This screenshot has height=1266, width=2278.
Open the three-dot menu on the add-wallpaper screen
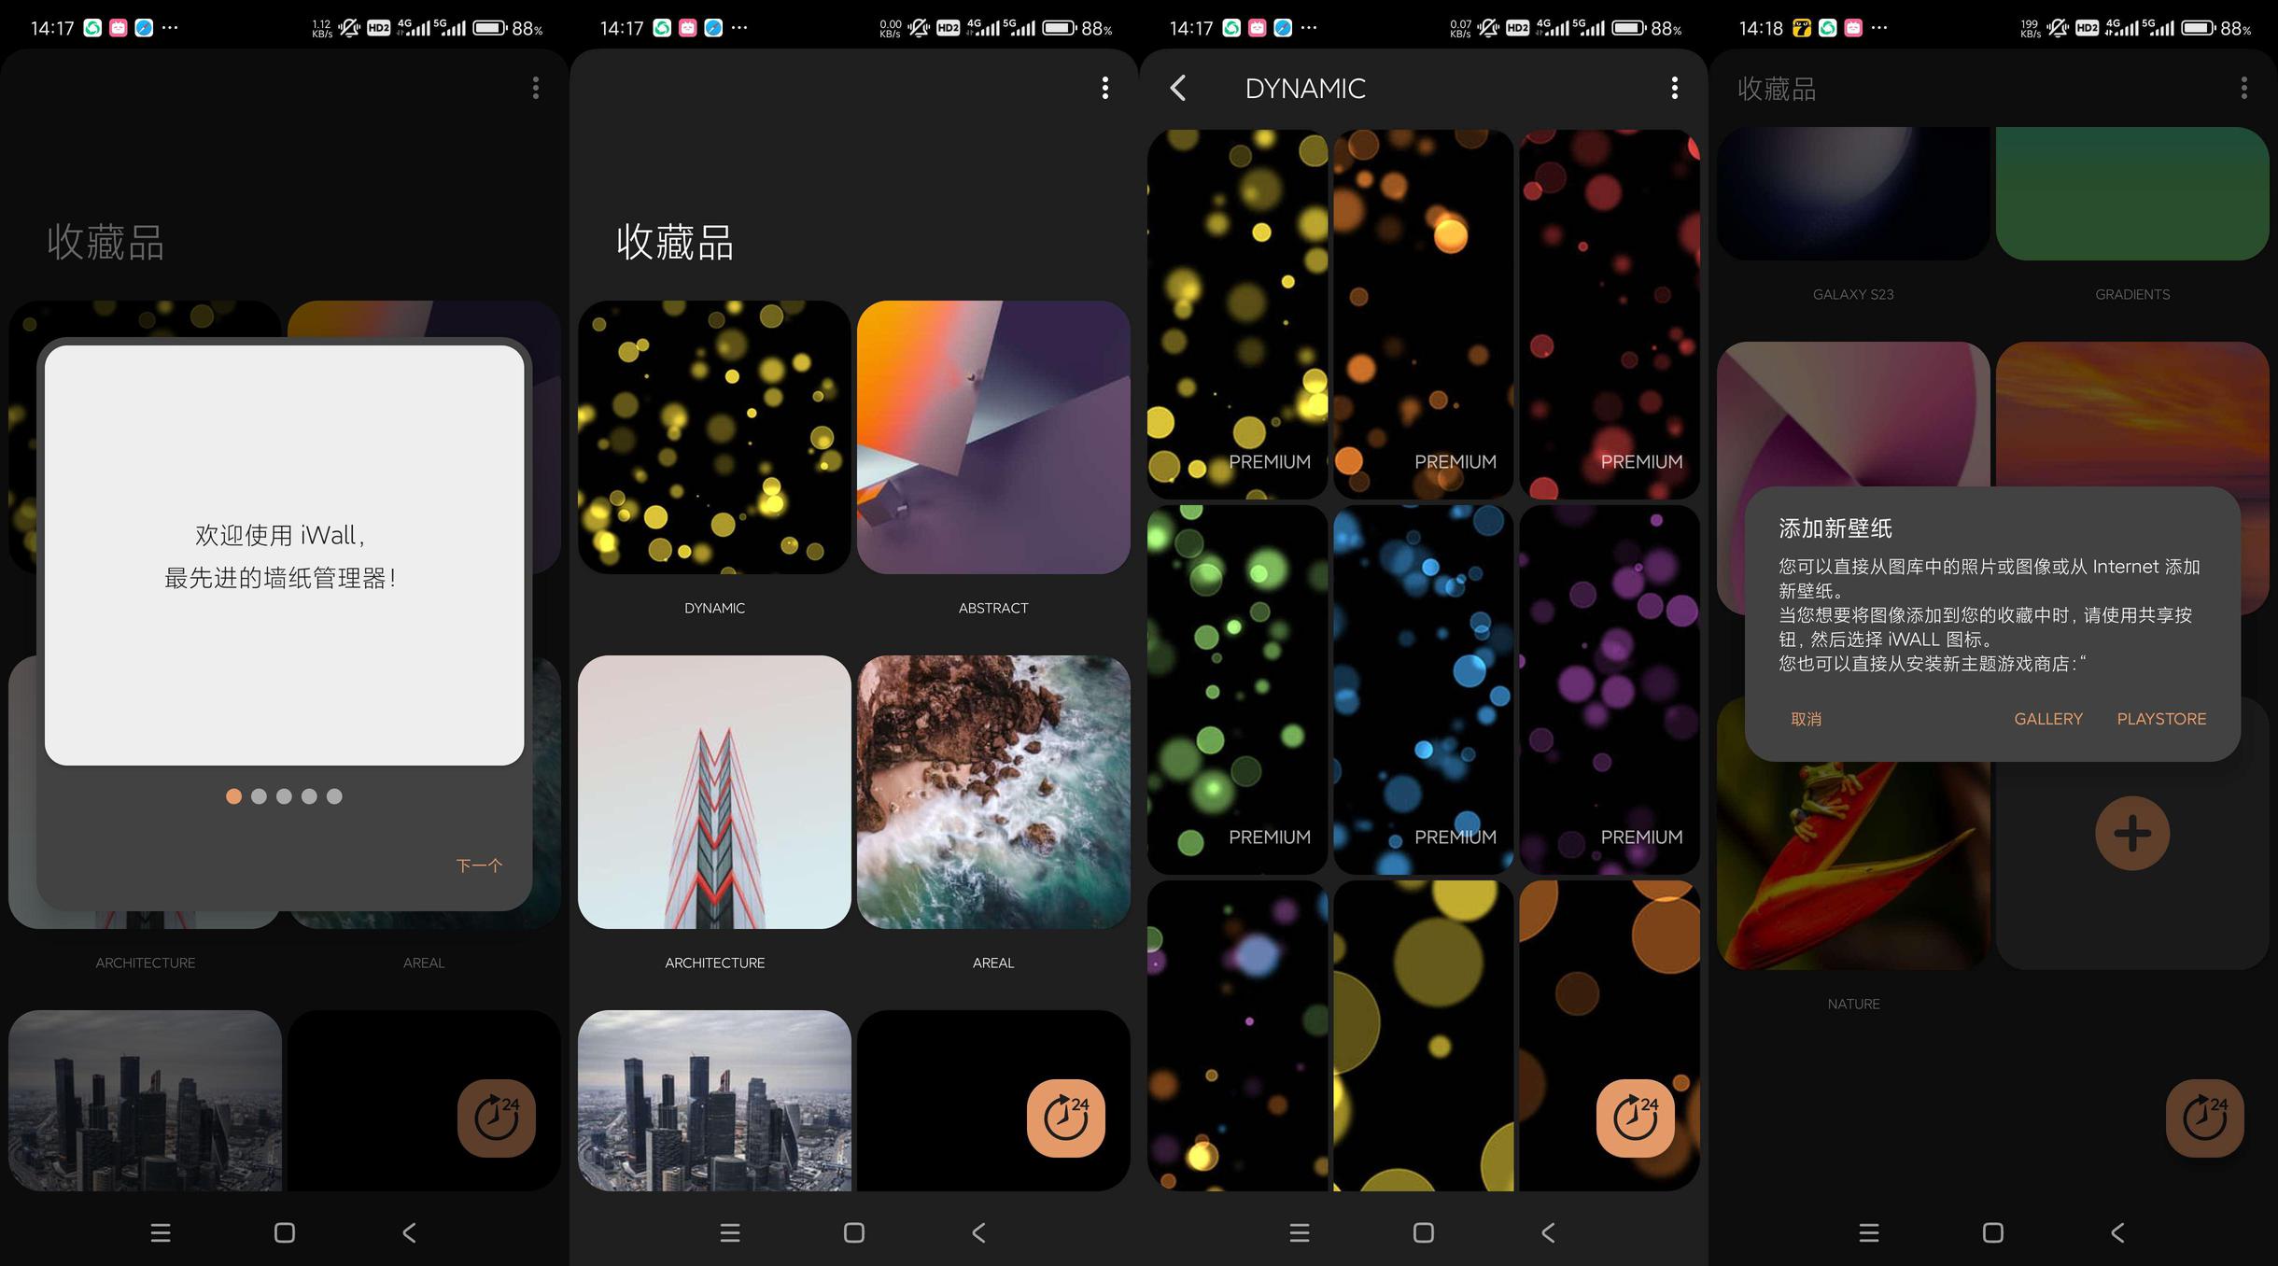tap(2243, 88)
